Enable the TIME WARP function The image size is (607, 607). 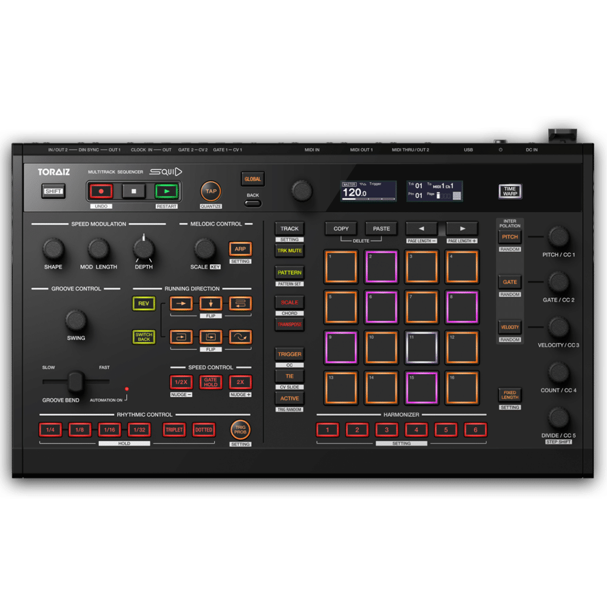click(510, 191)
